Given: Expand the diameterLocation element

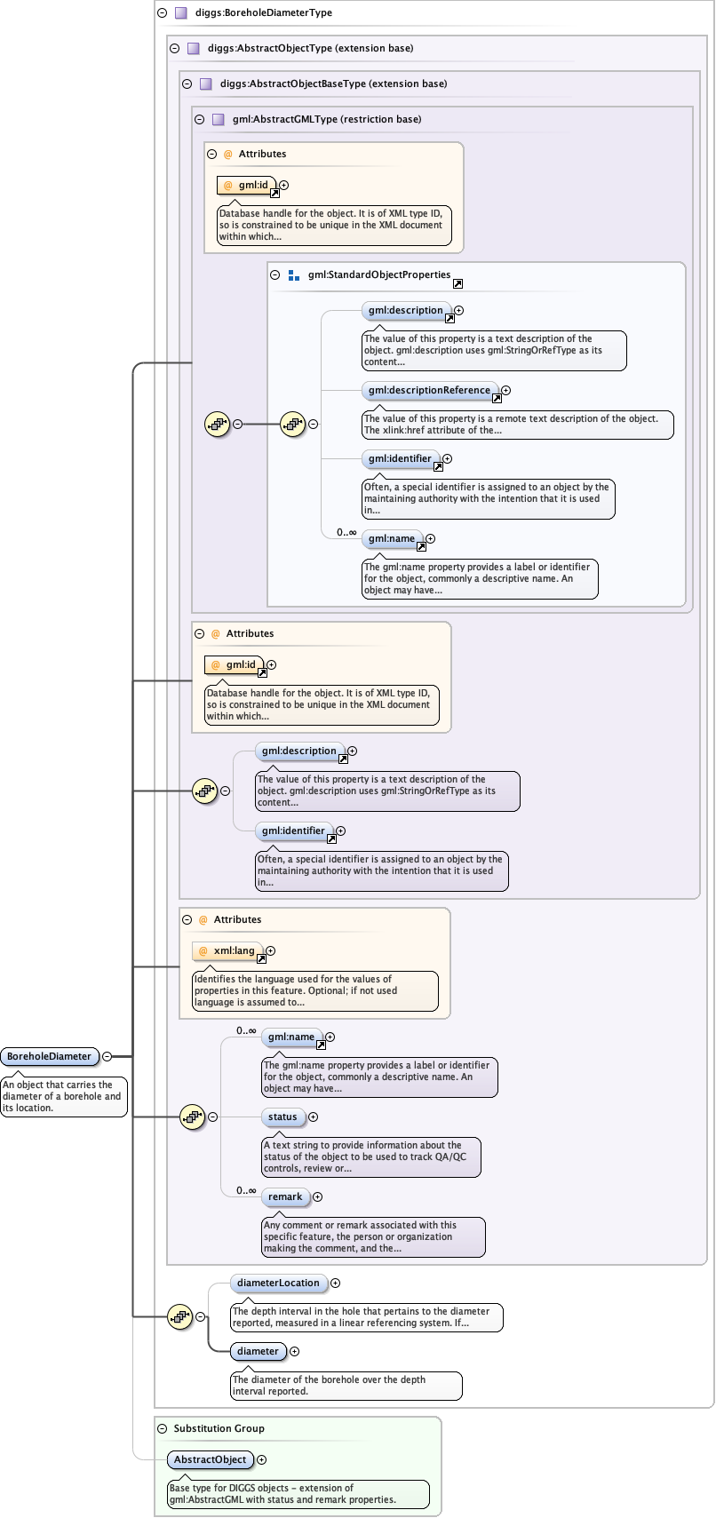Looking at the screenshot, I should 335,1283.
